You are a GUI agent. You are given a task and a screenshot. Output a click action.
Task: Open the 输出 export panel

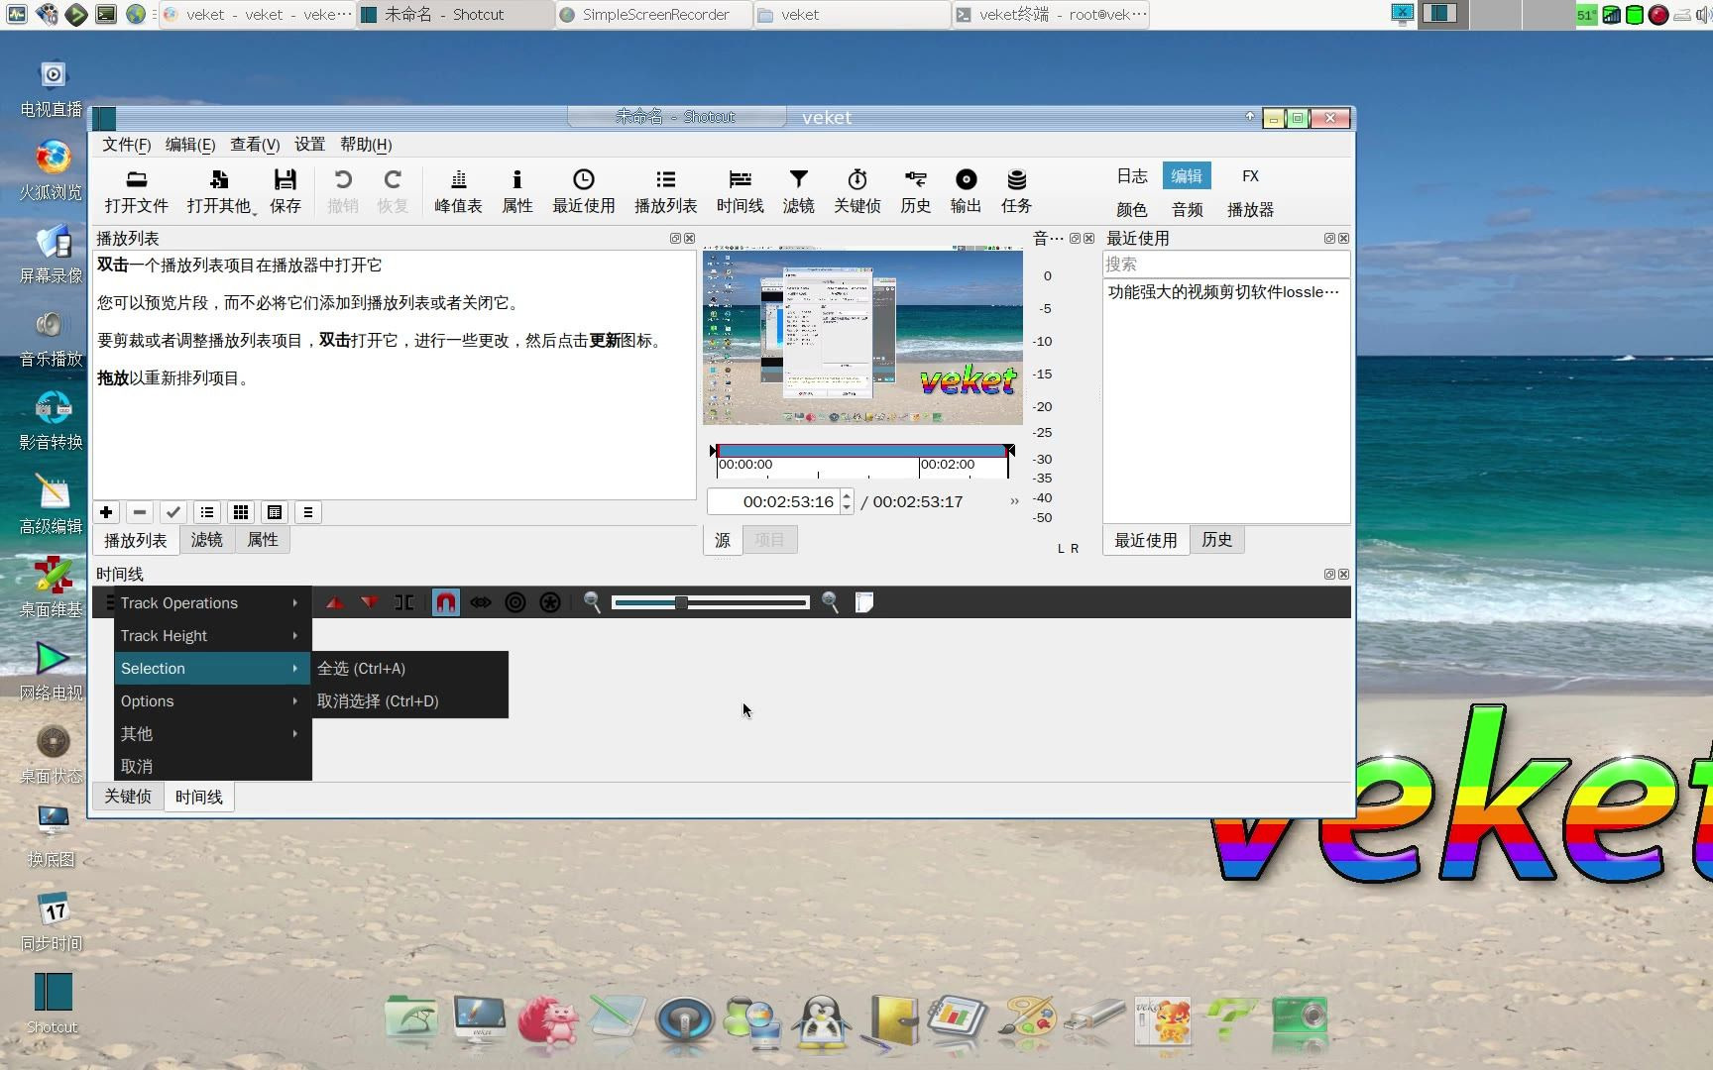tap(965, 190)
